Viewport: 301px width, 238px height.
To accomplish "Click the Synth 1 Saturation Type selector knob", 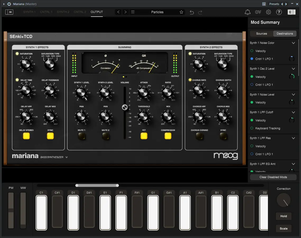I will [50, 64].
